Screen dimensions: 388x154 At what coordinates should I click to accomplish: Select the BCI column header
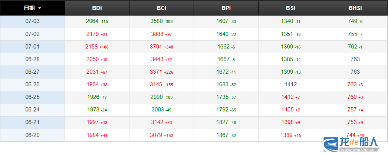tap(161, 8)
